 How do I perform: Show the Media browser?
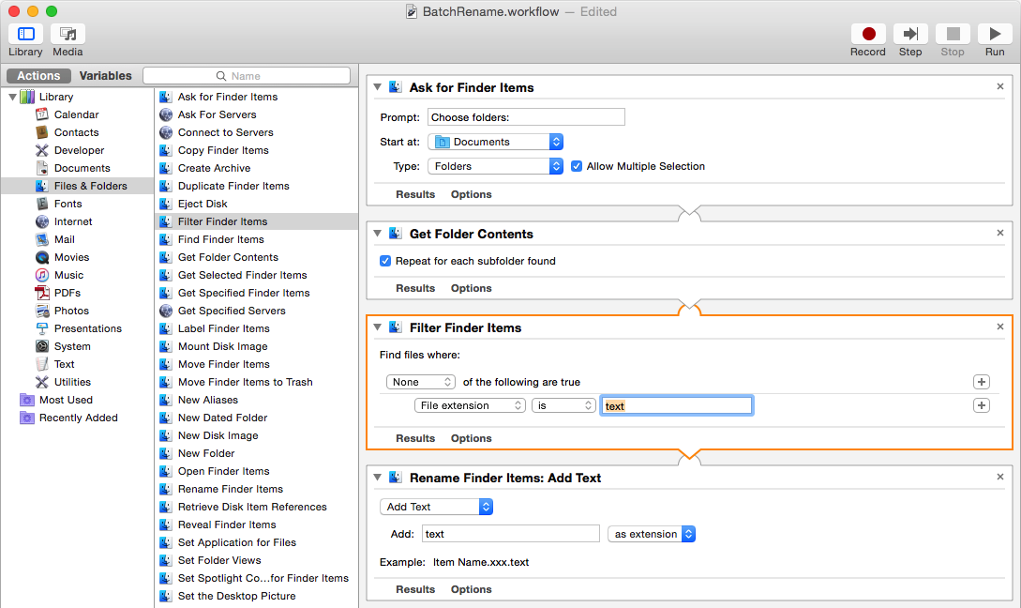point(68,35)
